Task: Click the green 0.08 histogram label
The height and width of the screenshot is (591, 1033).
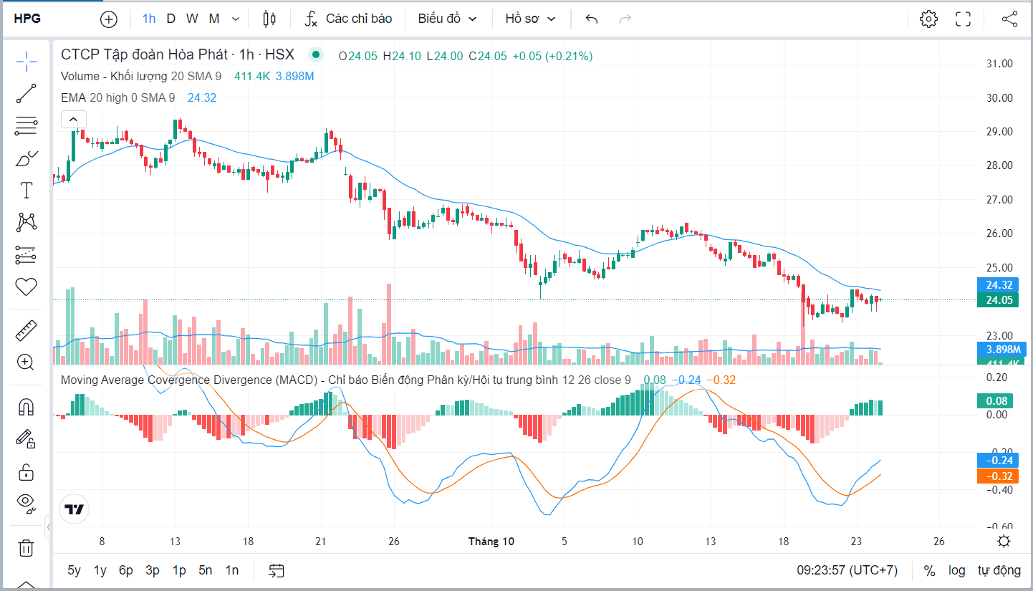Action: click(x=996, y=401)
